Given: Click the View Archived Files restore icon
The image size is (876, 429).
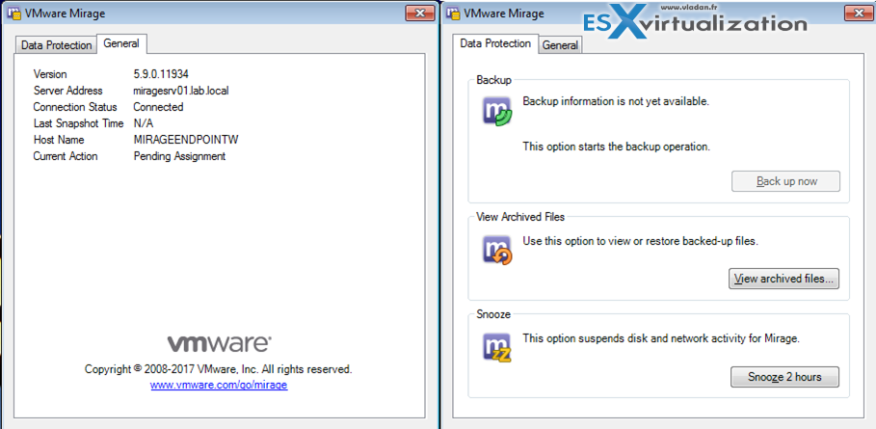Looking at the screenshot, I should click(x=497, y=251).
